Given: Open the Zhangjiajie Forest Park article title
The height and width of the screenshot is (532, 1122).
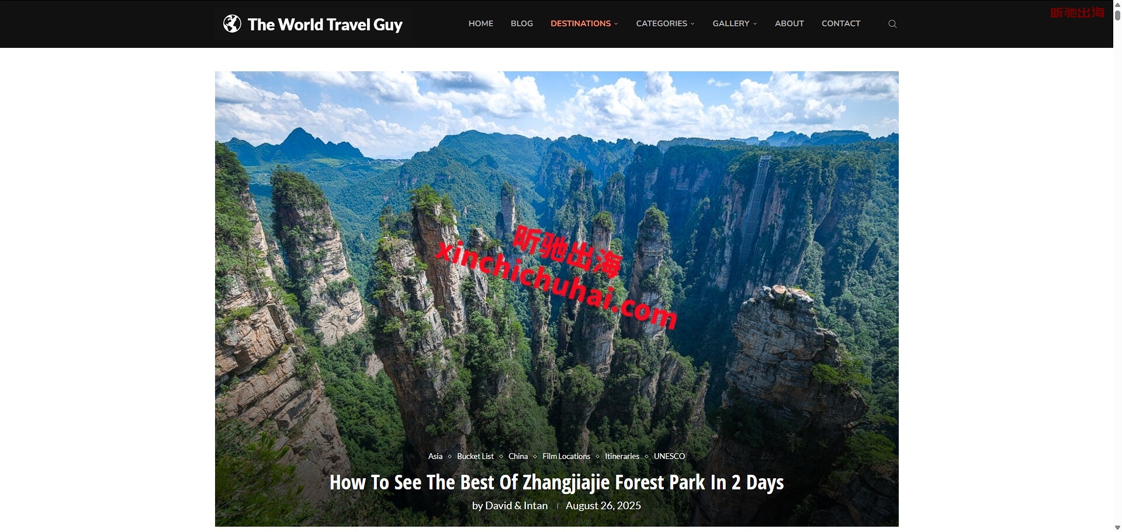Looking at the screenshot, I should 556,482.
